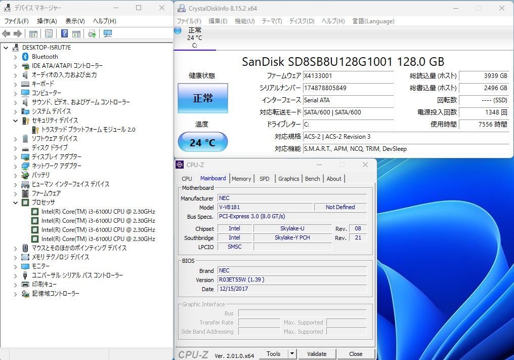This screenshot has height=360, width=514.
Task: Switch to the Graphics tab in CPU-Z
Action: [x=288, y=179]
